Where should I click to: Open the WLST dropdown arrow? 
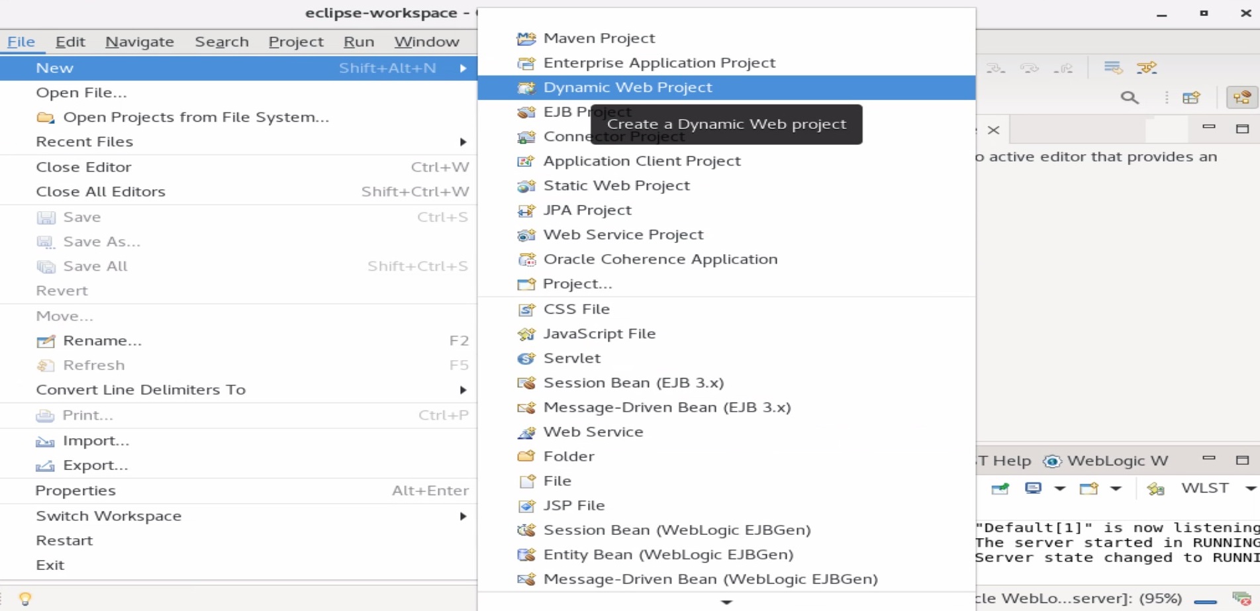(x=1250, y=489)
